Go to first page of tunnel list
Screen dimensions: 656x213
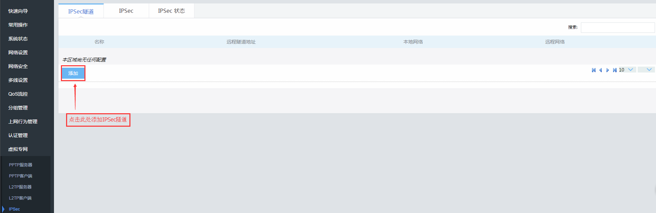point(594,70)
